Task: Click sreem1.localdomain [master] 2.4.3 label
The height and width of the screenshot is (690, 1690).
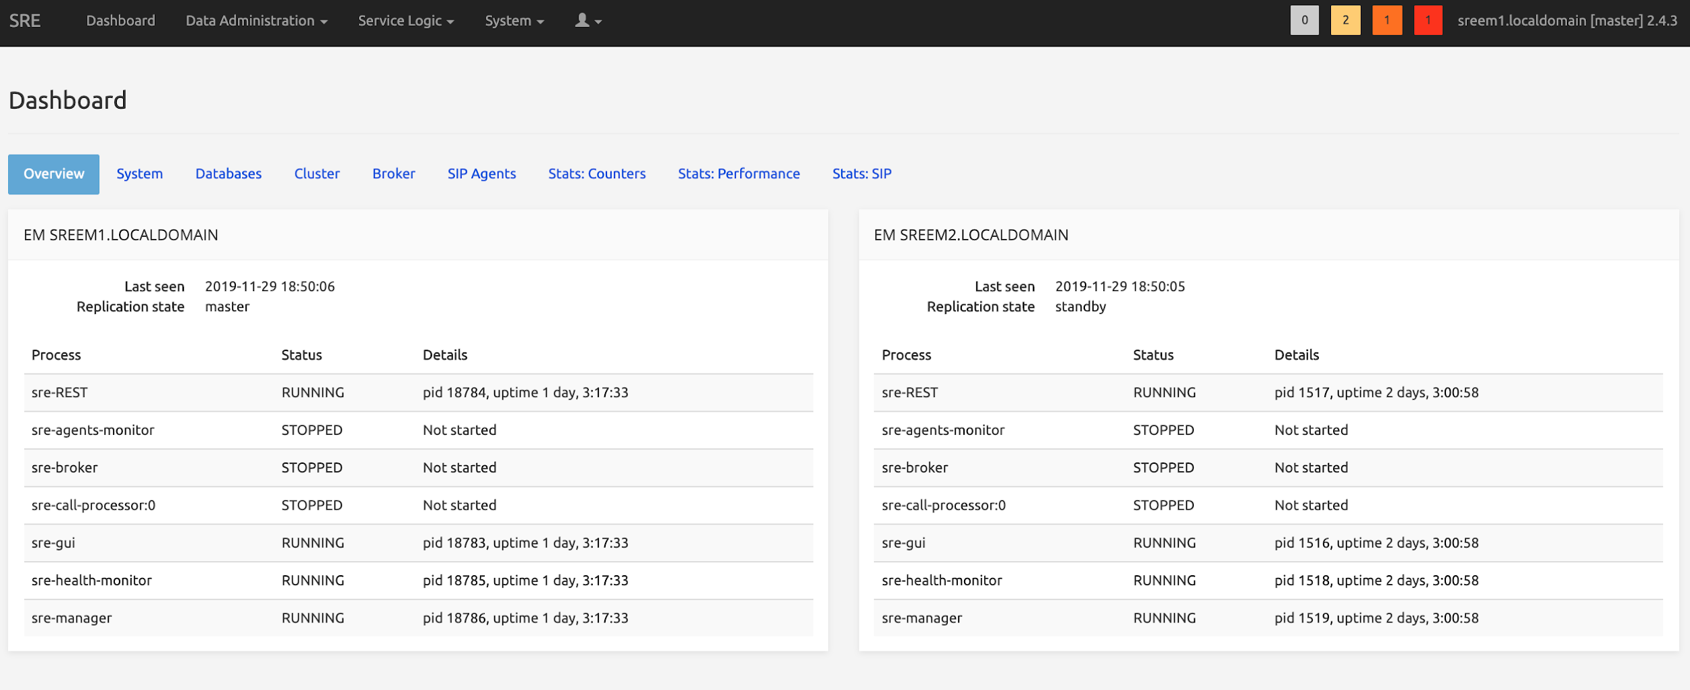Action: 1567,21
